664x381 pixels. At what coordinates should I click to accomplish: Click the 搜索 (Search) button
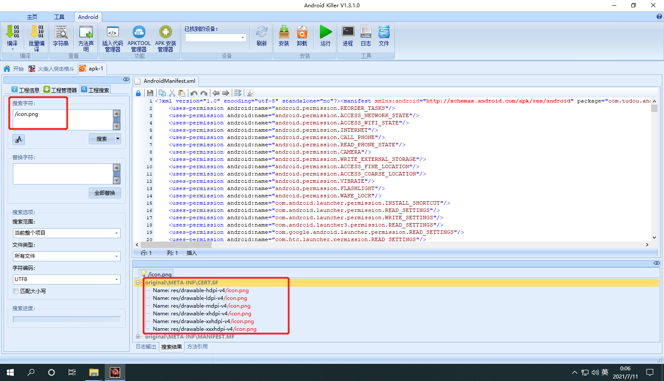[102, 139]
